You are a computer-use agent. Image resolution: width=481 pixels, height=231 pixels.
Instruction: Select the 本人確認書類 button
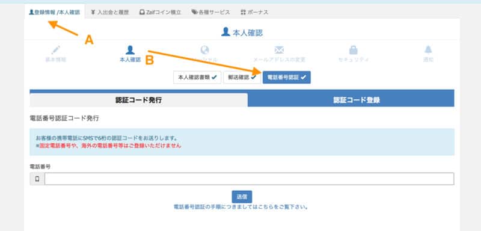coord(197,78)
